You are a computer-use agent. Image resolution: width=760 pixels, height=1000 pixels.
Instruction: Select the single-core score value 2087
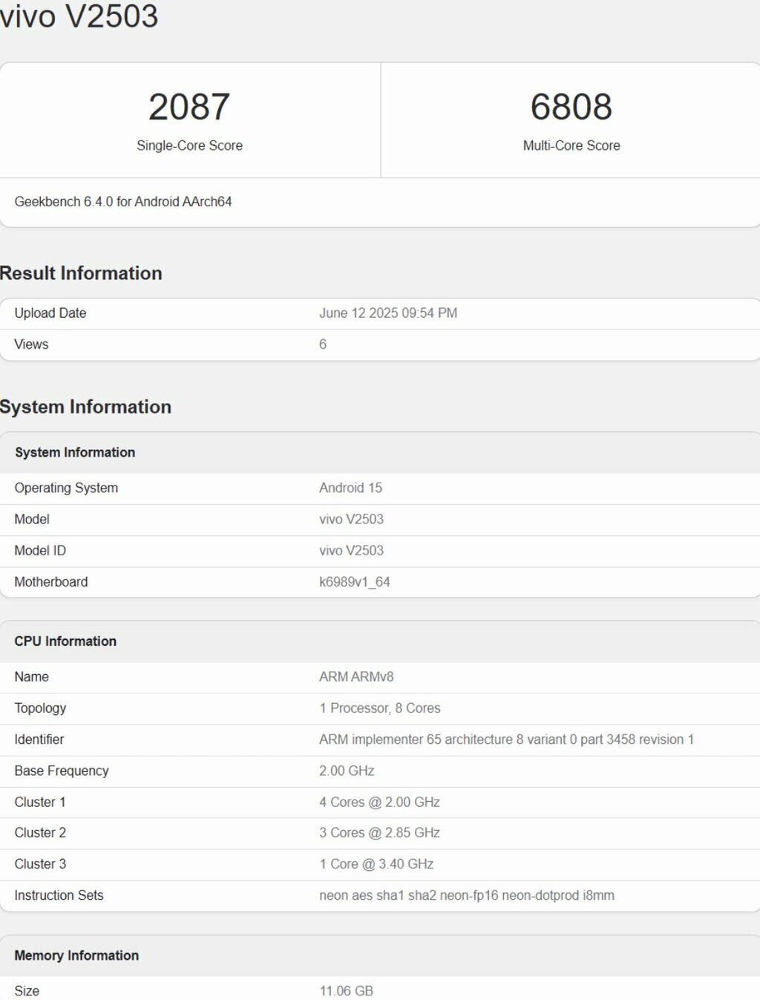click(189, 107)
